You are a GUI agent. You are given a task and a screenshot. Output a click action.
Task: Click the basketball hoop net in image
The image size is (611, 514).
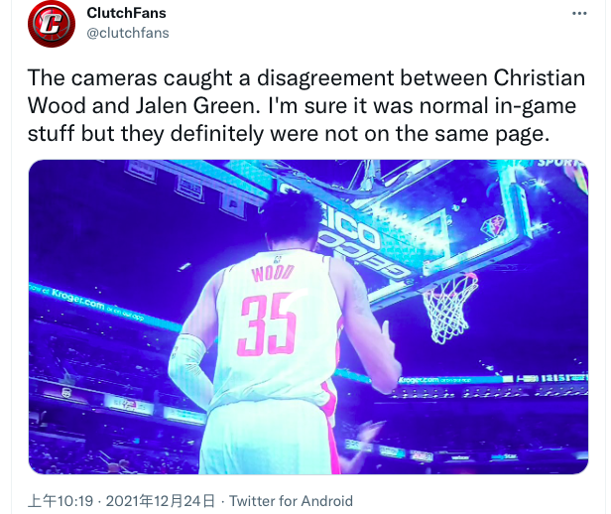coord(450,308)
